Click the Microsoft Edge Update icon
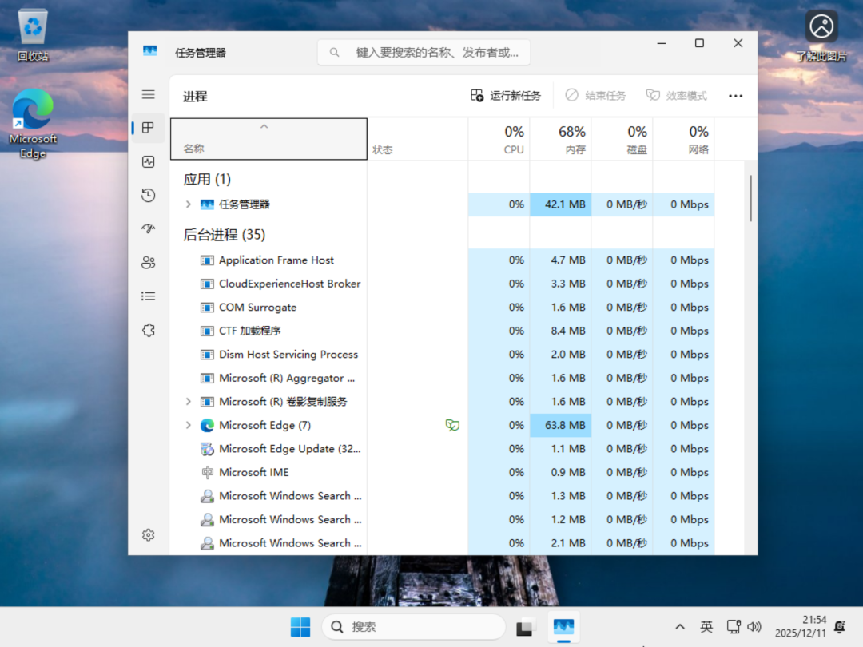The height and width of the screenshot is (647, 863). (x=207, y=449)
